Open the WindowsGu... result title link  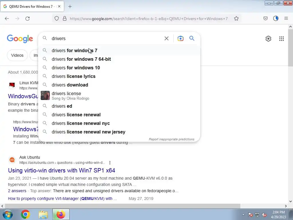click(23, 96)
